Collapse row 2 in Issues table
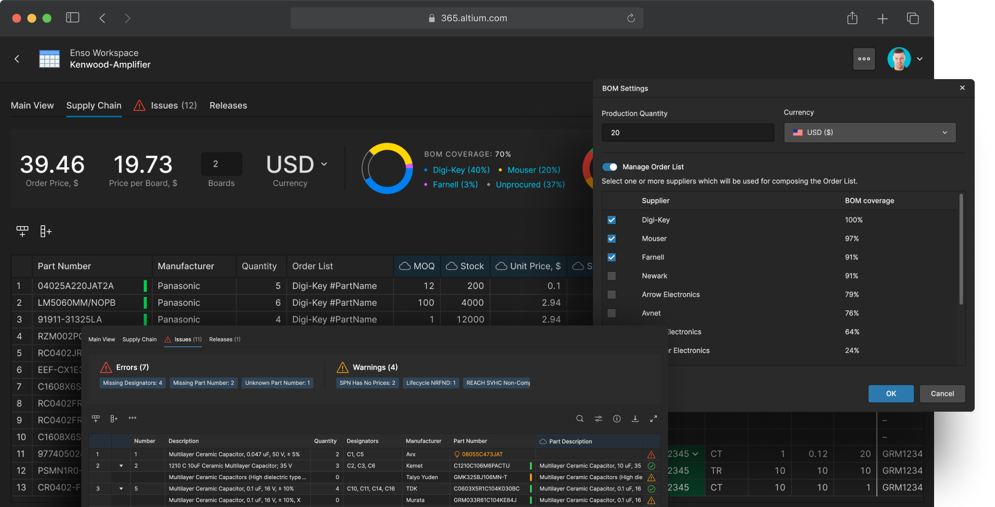Image resolution: width=995 pixels, height=507 pixels. click(121, 465)
